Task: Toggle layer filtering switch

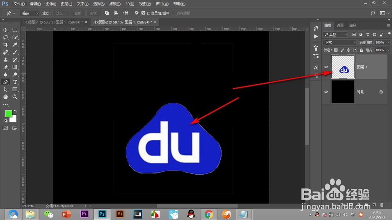Action: pos(389,34)
